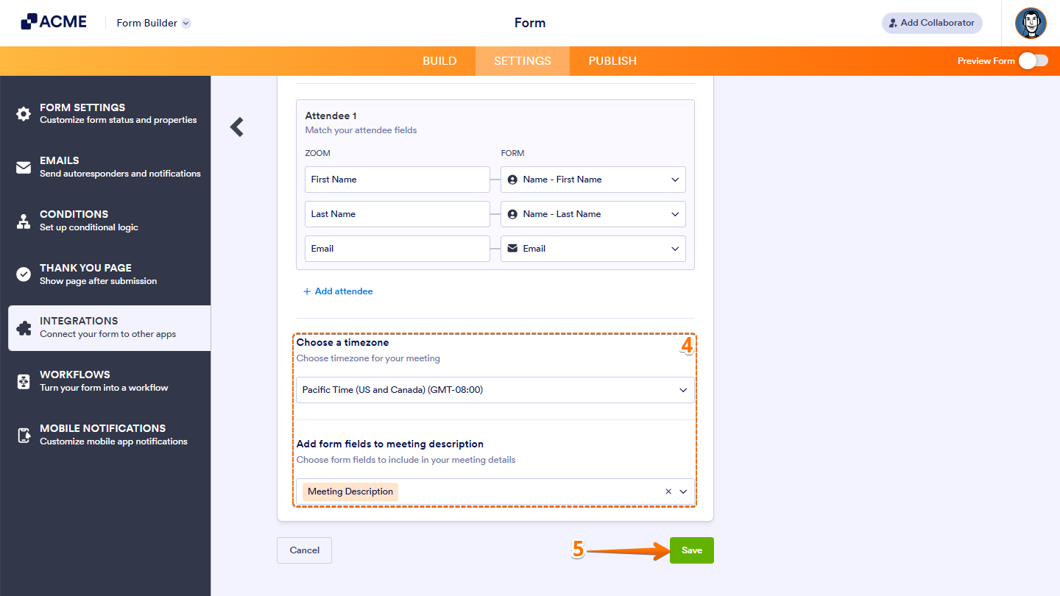Switch to the PUBLISH tab
1060x596 pixels.
pyautogui.click(x=612, y=61)
